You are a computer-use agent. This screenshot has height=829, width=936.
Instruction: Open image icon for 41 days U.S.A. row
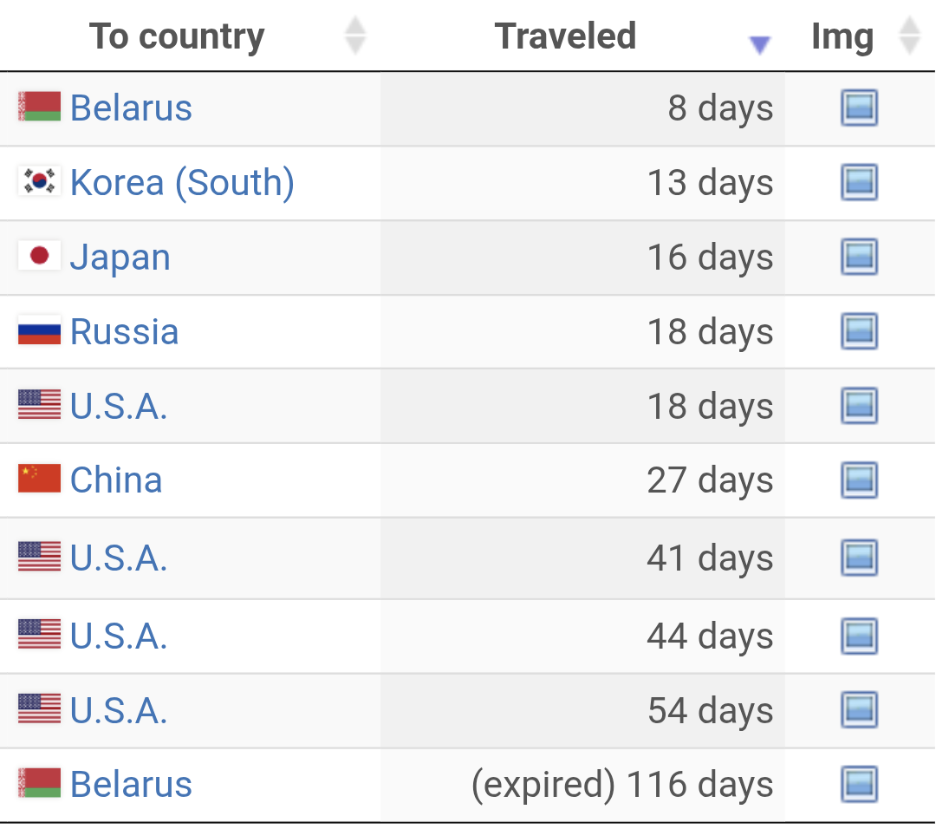pos(859,558)
